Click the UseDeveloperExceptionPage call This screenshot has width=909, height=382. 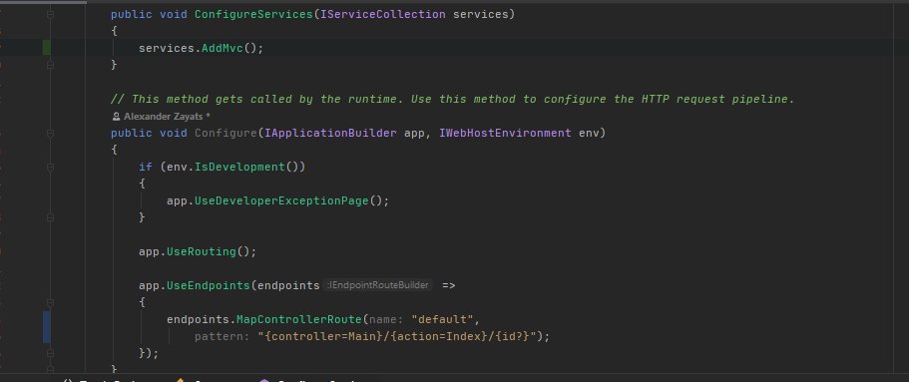[281, 200]
